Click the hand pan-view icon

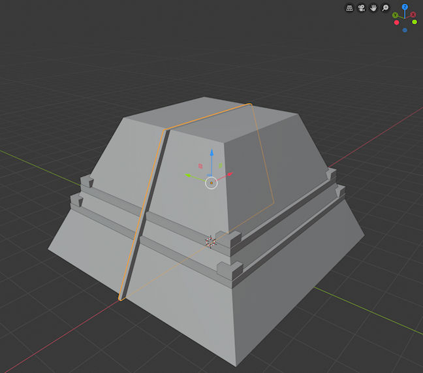373,8
